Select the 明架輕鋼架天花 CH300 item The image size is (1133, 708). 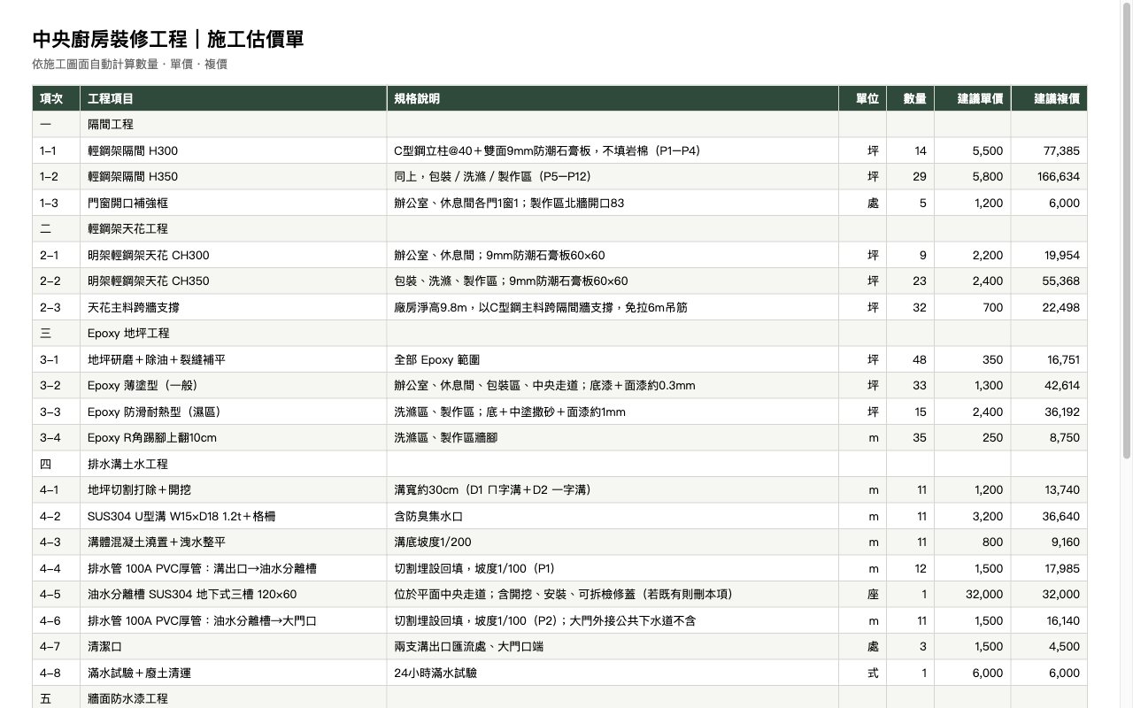point(559,255)
